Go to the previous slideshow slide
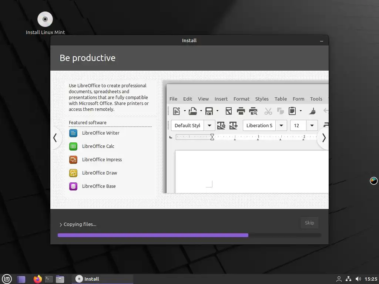379x284 pixels. pyautogui.click(x=56, y=138)
